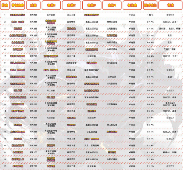This screenshot has height=170, width=183.
Task: Select the 93.8% output value
Action: (150, 118)
